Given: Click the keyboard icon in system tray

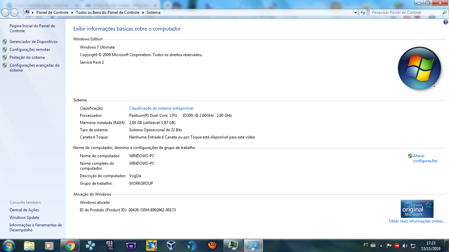Looking at the screenshot, I should tap(373, 245).
